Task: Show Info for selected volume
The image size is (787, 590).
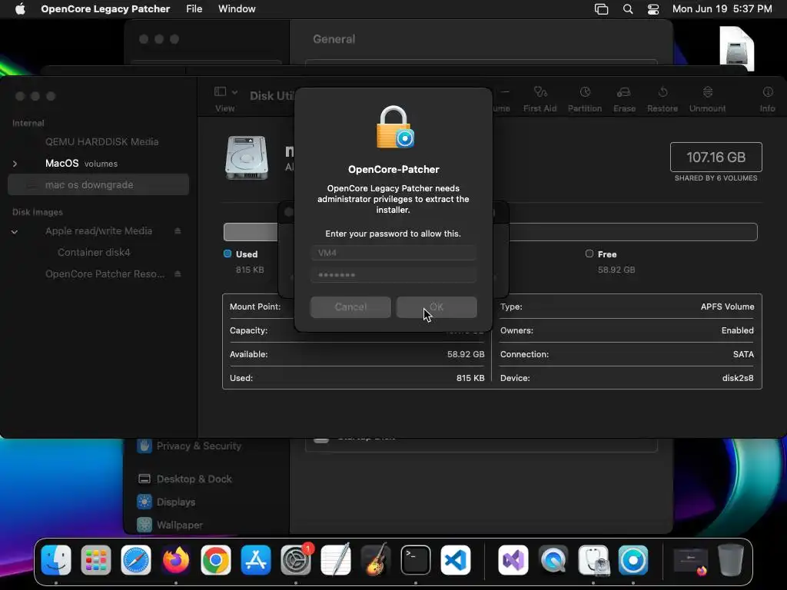Action: [767, 99]
